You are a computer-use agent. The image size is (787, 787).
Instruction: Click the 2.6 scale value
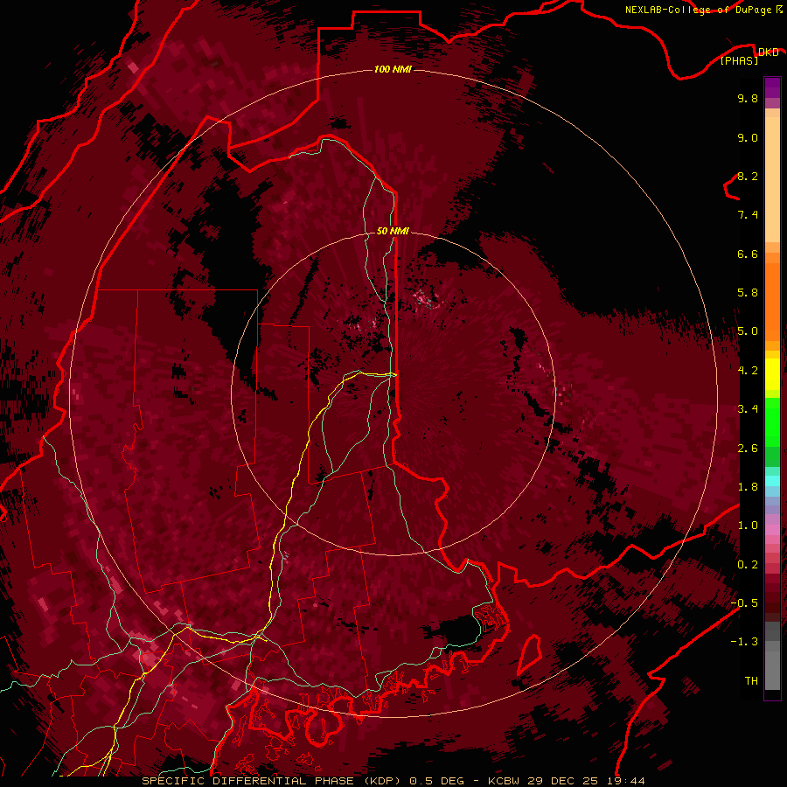tap(748, 449)
